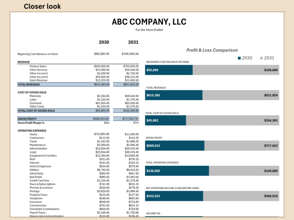This screenshot has width=294, height=220.
Task: Select the $569,523.00 gross profit cell
Action: coord(101,118)
